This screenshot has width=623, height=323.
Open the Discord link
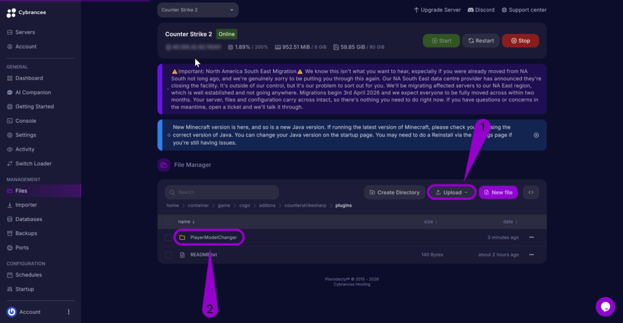tap(481, 10)
